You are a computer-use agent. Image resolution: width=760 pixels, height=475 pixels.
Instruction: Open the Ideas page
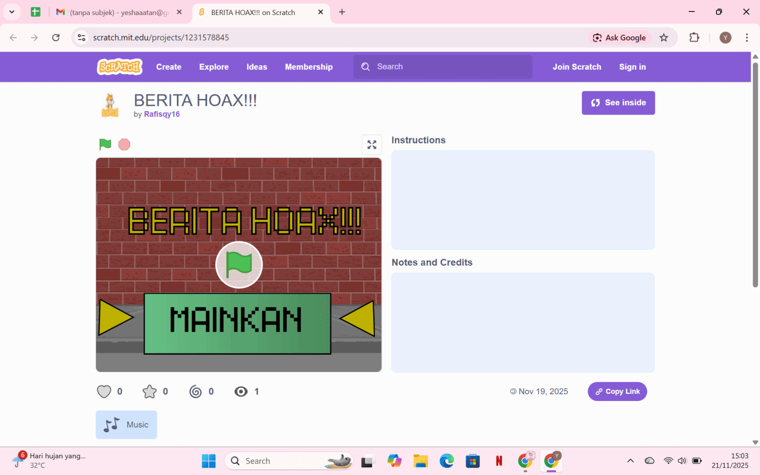pos(256,67)
